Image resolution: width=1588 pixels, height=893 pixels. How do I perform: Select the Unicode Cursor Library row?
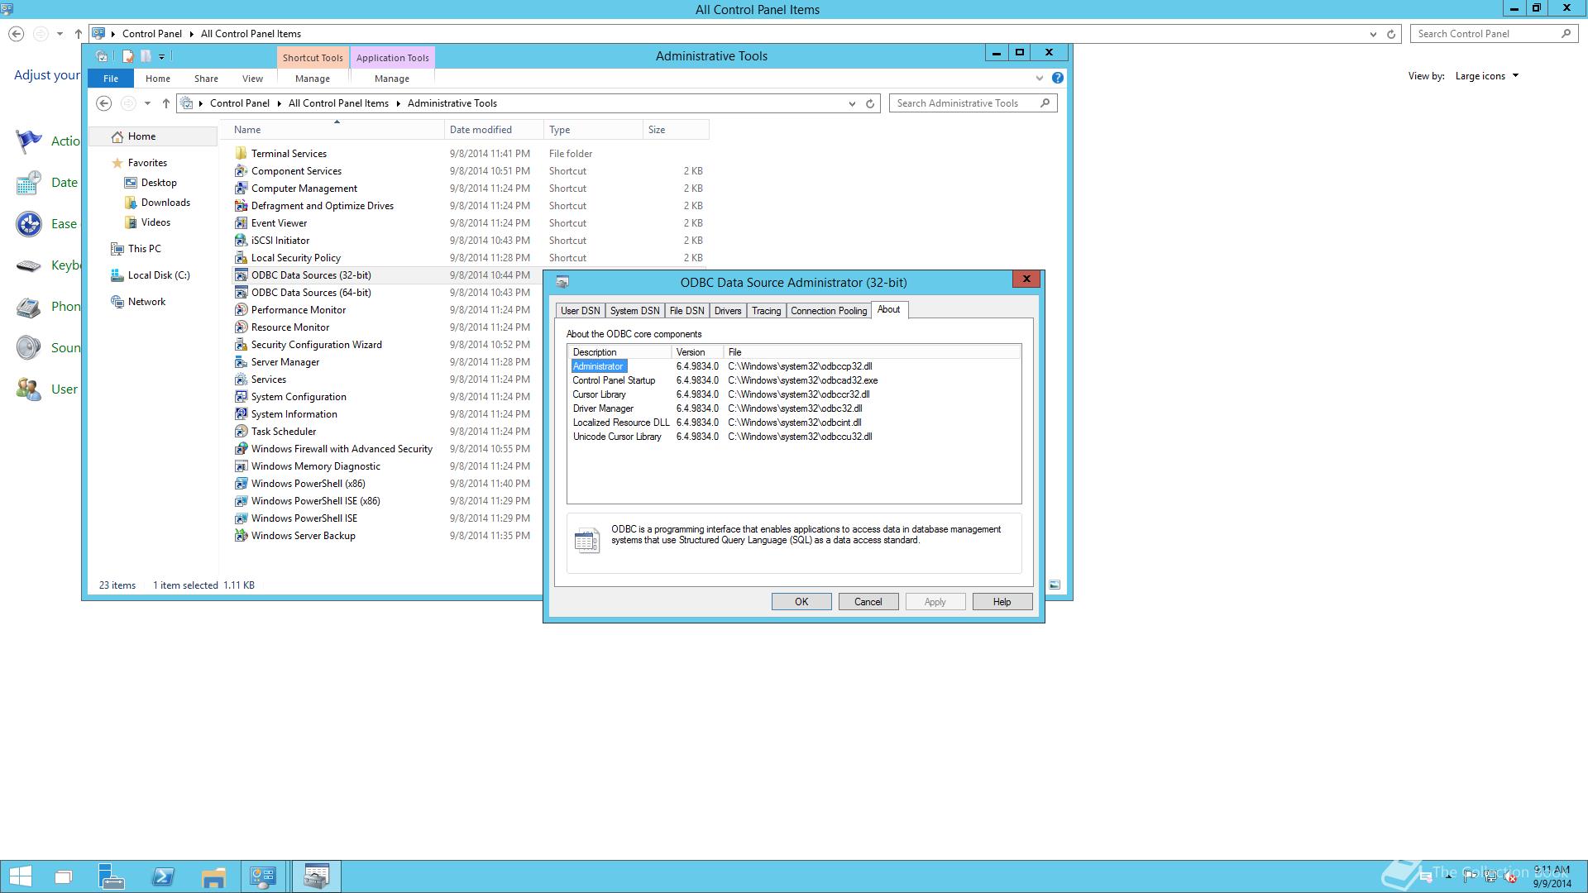pos(794,437)
